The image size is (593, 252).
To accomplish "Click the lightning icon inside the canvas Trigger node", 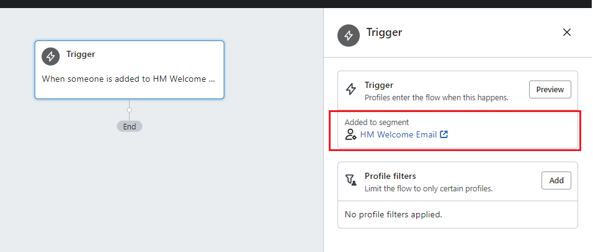I will pos(51,56).
